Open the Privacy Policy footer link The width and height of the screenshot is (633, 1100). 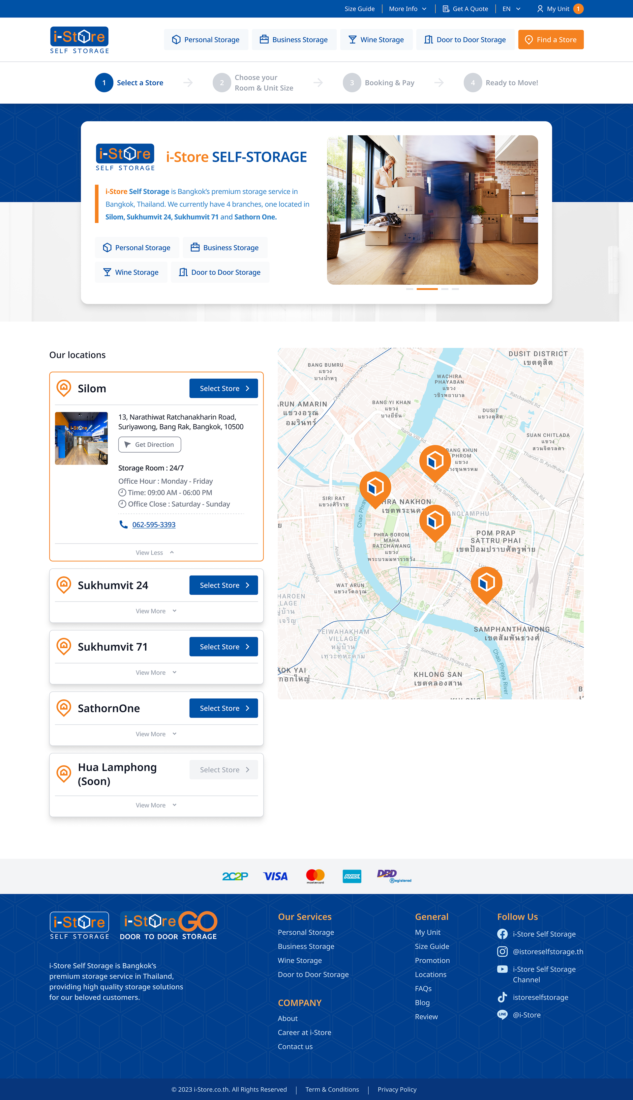(397, 1089)
